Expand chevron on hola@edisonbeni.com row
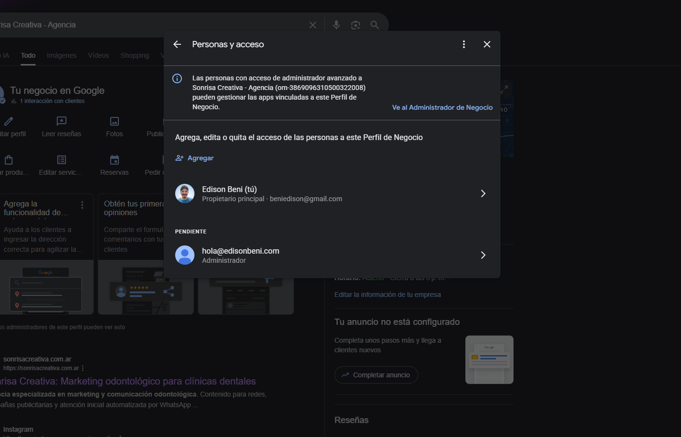 (483, 255)
